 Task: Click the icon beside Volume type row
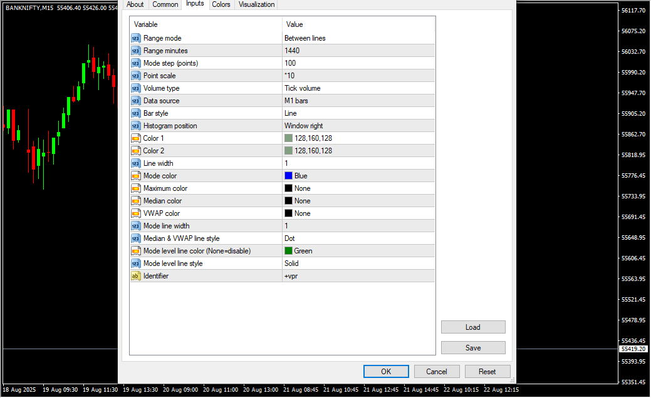(136, 88)
